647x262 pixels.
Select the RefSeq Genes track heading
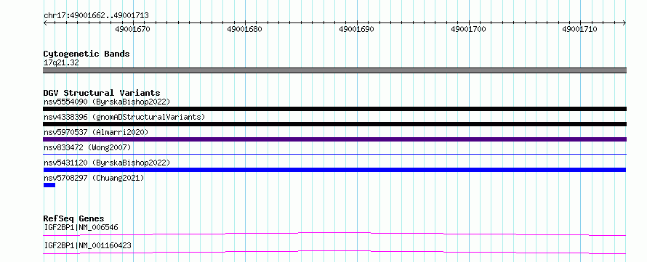[73, 218]
